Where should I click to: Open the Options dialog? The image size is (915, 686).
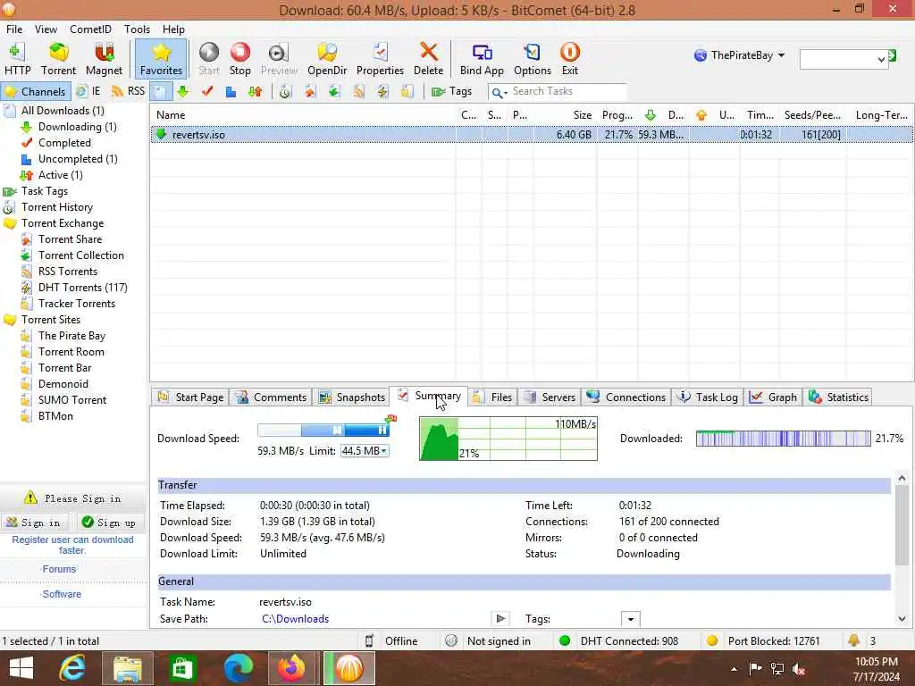click(533, 59)
